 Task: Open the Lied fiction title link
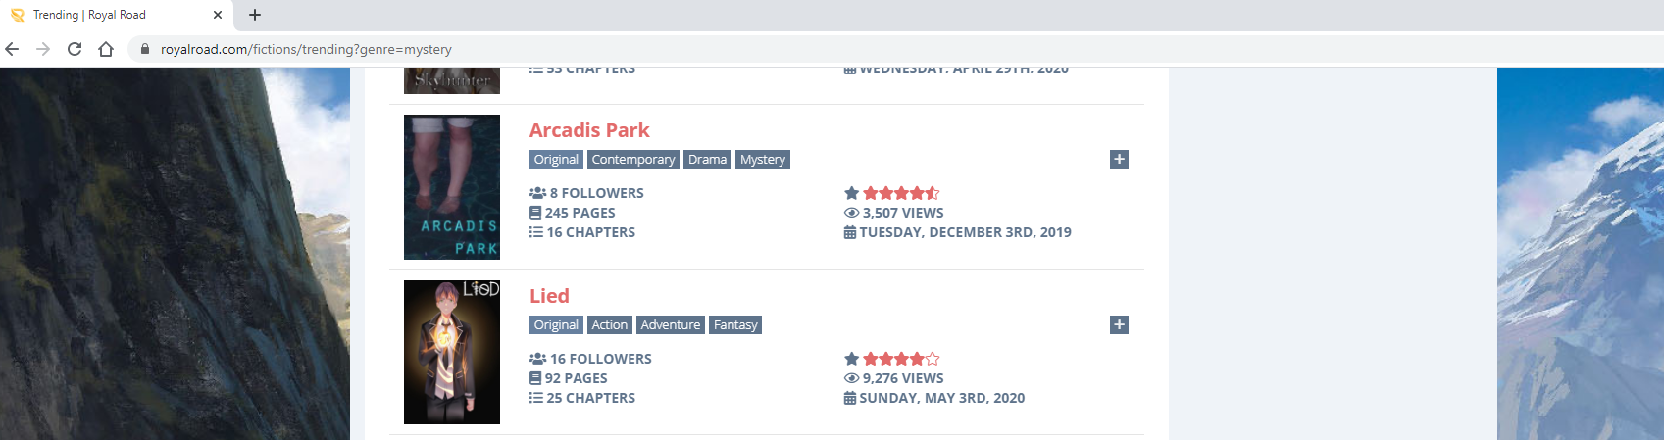click(549, 296)
